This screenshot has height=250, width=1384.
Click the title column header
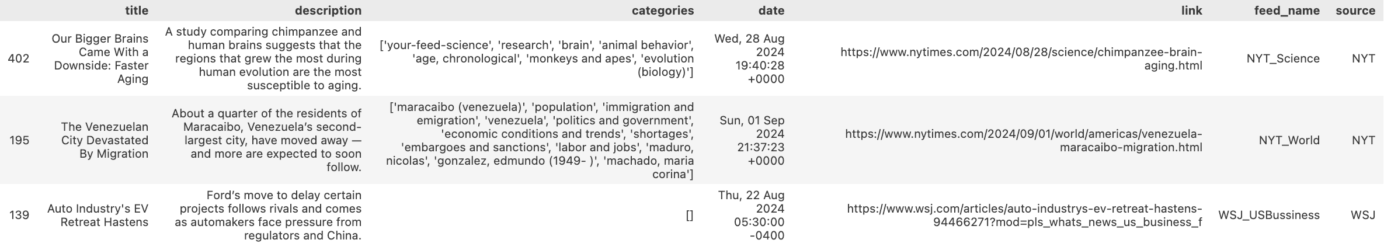137,11
